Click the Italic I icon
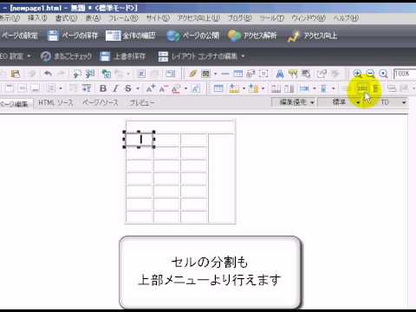Screen dimensions: 416x312 115,88
